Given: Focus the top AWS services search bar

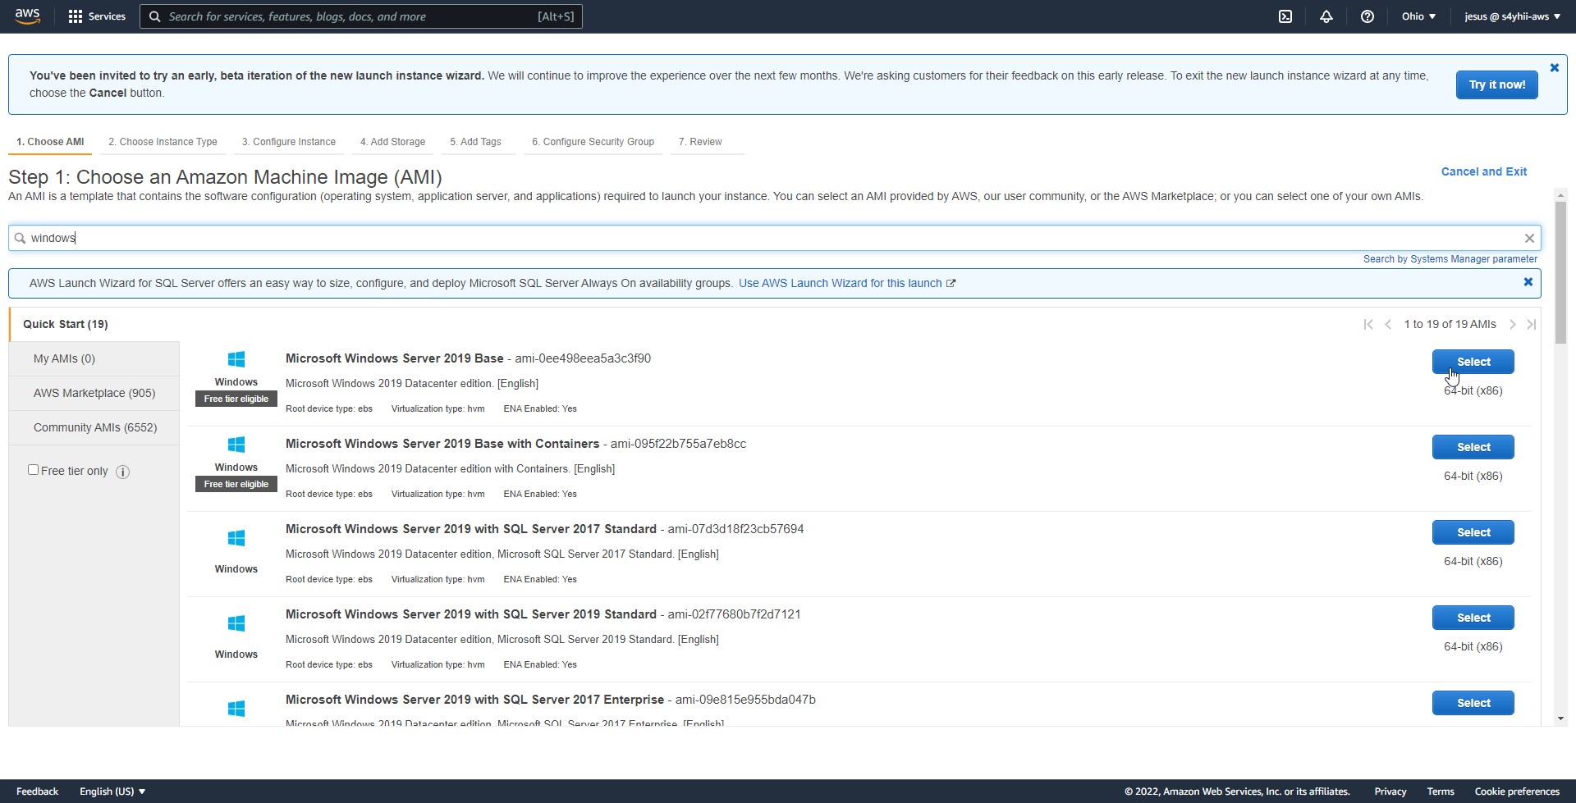Looking at the screenshot, I should coord(361,16).
